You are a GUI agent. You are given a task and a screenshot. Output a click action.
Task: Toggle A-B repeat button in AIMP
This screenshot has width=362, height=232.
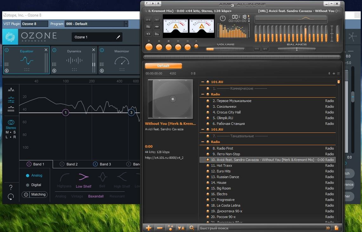point(148,20)
